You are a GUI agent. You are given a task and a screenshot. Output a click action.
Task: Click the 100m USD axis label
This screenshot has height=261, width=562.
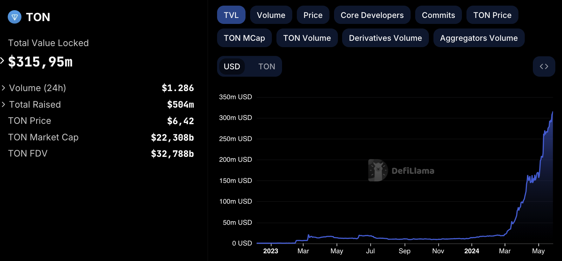235,201
